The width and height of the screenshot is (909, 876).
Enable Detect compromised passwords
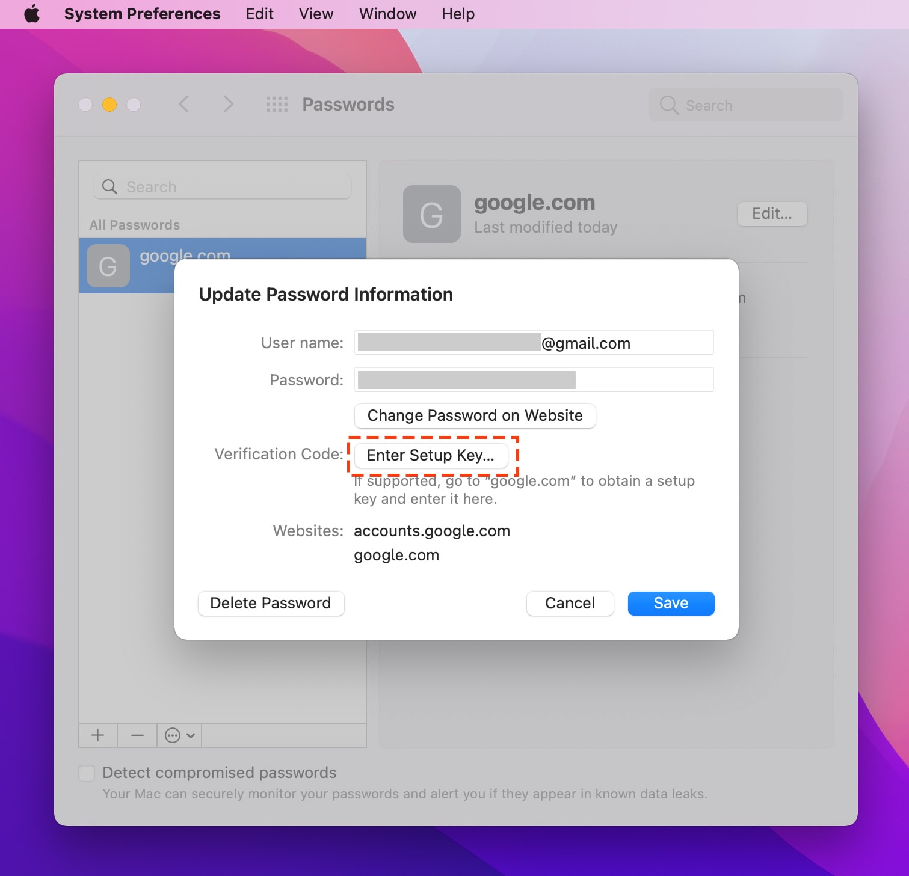point(86,773)
